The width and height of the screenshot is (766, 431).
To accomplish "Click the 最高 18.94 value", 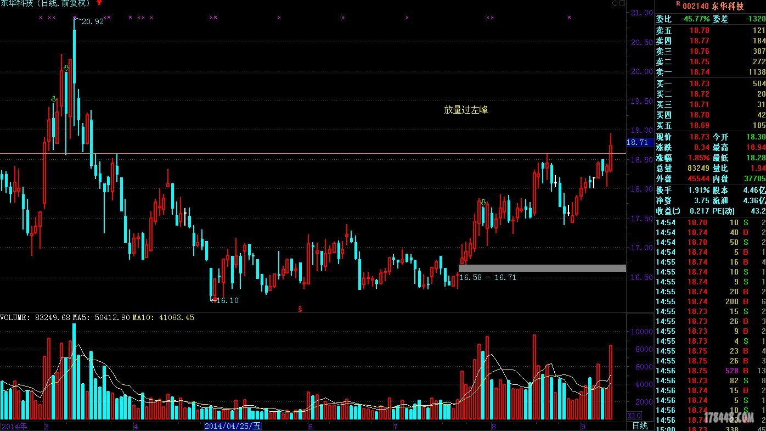I will [x=756, y=148].
